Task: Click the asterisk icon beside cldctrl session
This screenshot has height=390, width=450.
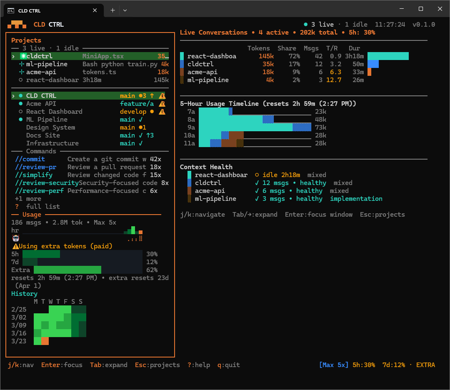Action: (23, 56)
